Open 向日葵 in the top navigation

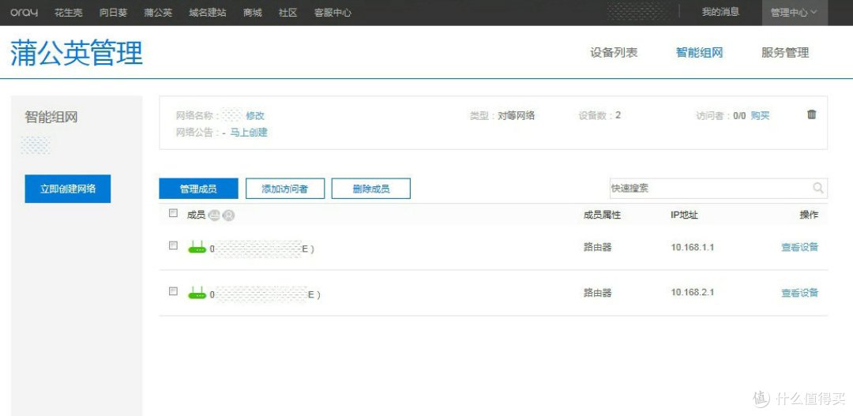pyautogui.click(x=113, y=13)
